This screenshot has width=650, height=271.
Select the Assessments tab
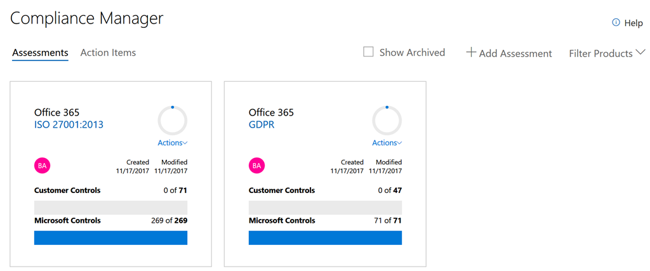40,53
